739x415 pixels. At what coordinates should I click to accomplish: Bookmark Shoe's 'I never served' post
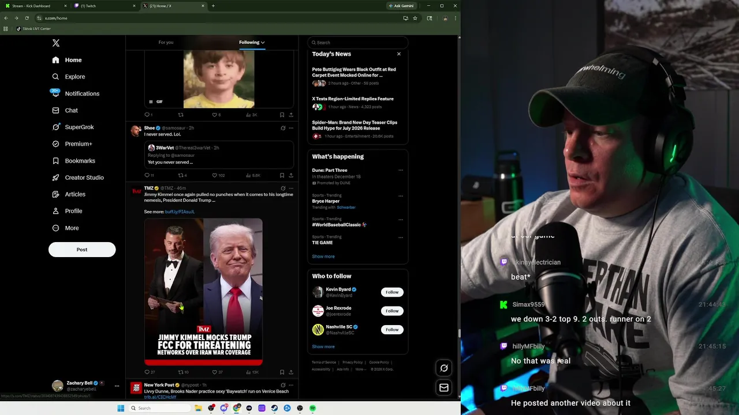[x=282, y=175]
